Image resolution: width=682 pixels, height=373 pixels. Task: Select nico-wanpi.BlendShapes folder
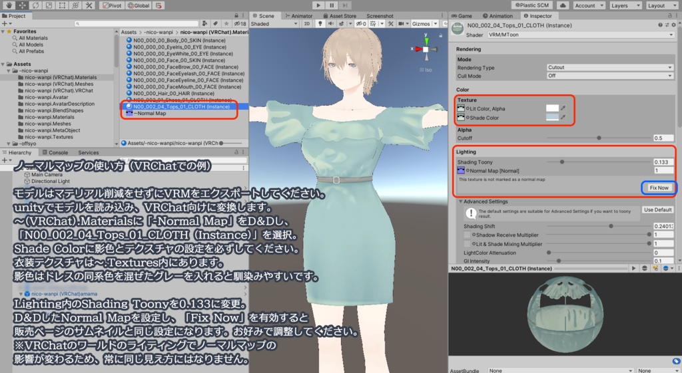tap(53, 110)
